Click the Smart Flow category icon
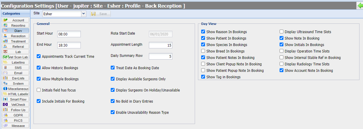This screenshot has width=363, height=129. pos(6,99)
